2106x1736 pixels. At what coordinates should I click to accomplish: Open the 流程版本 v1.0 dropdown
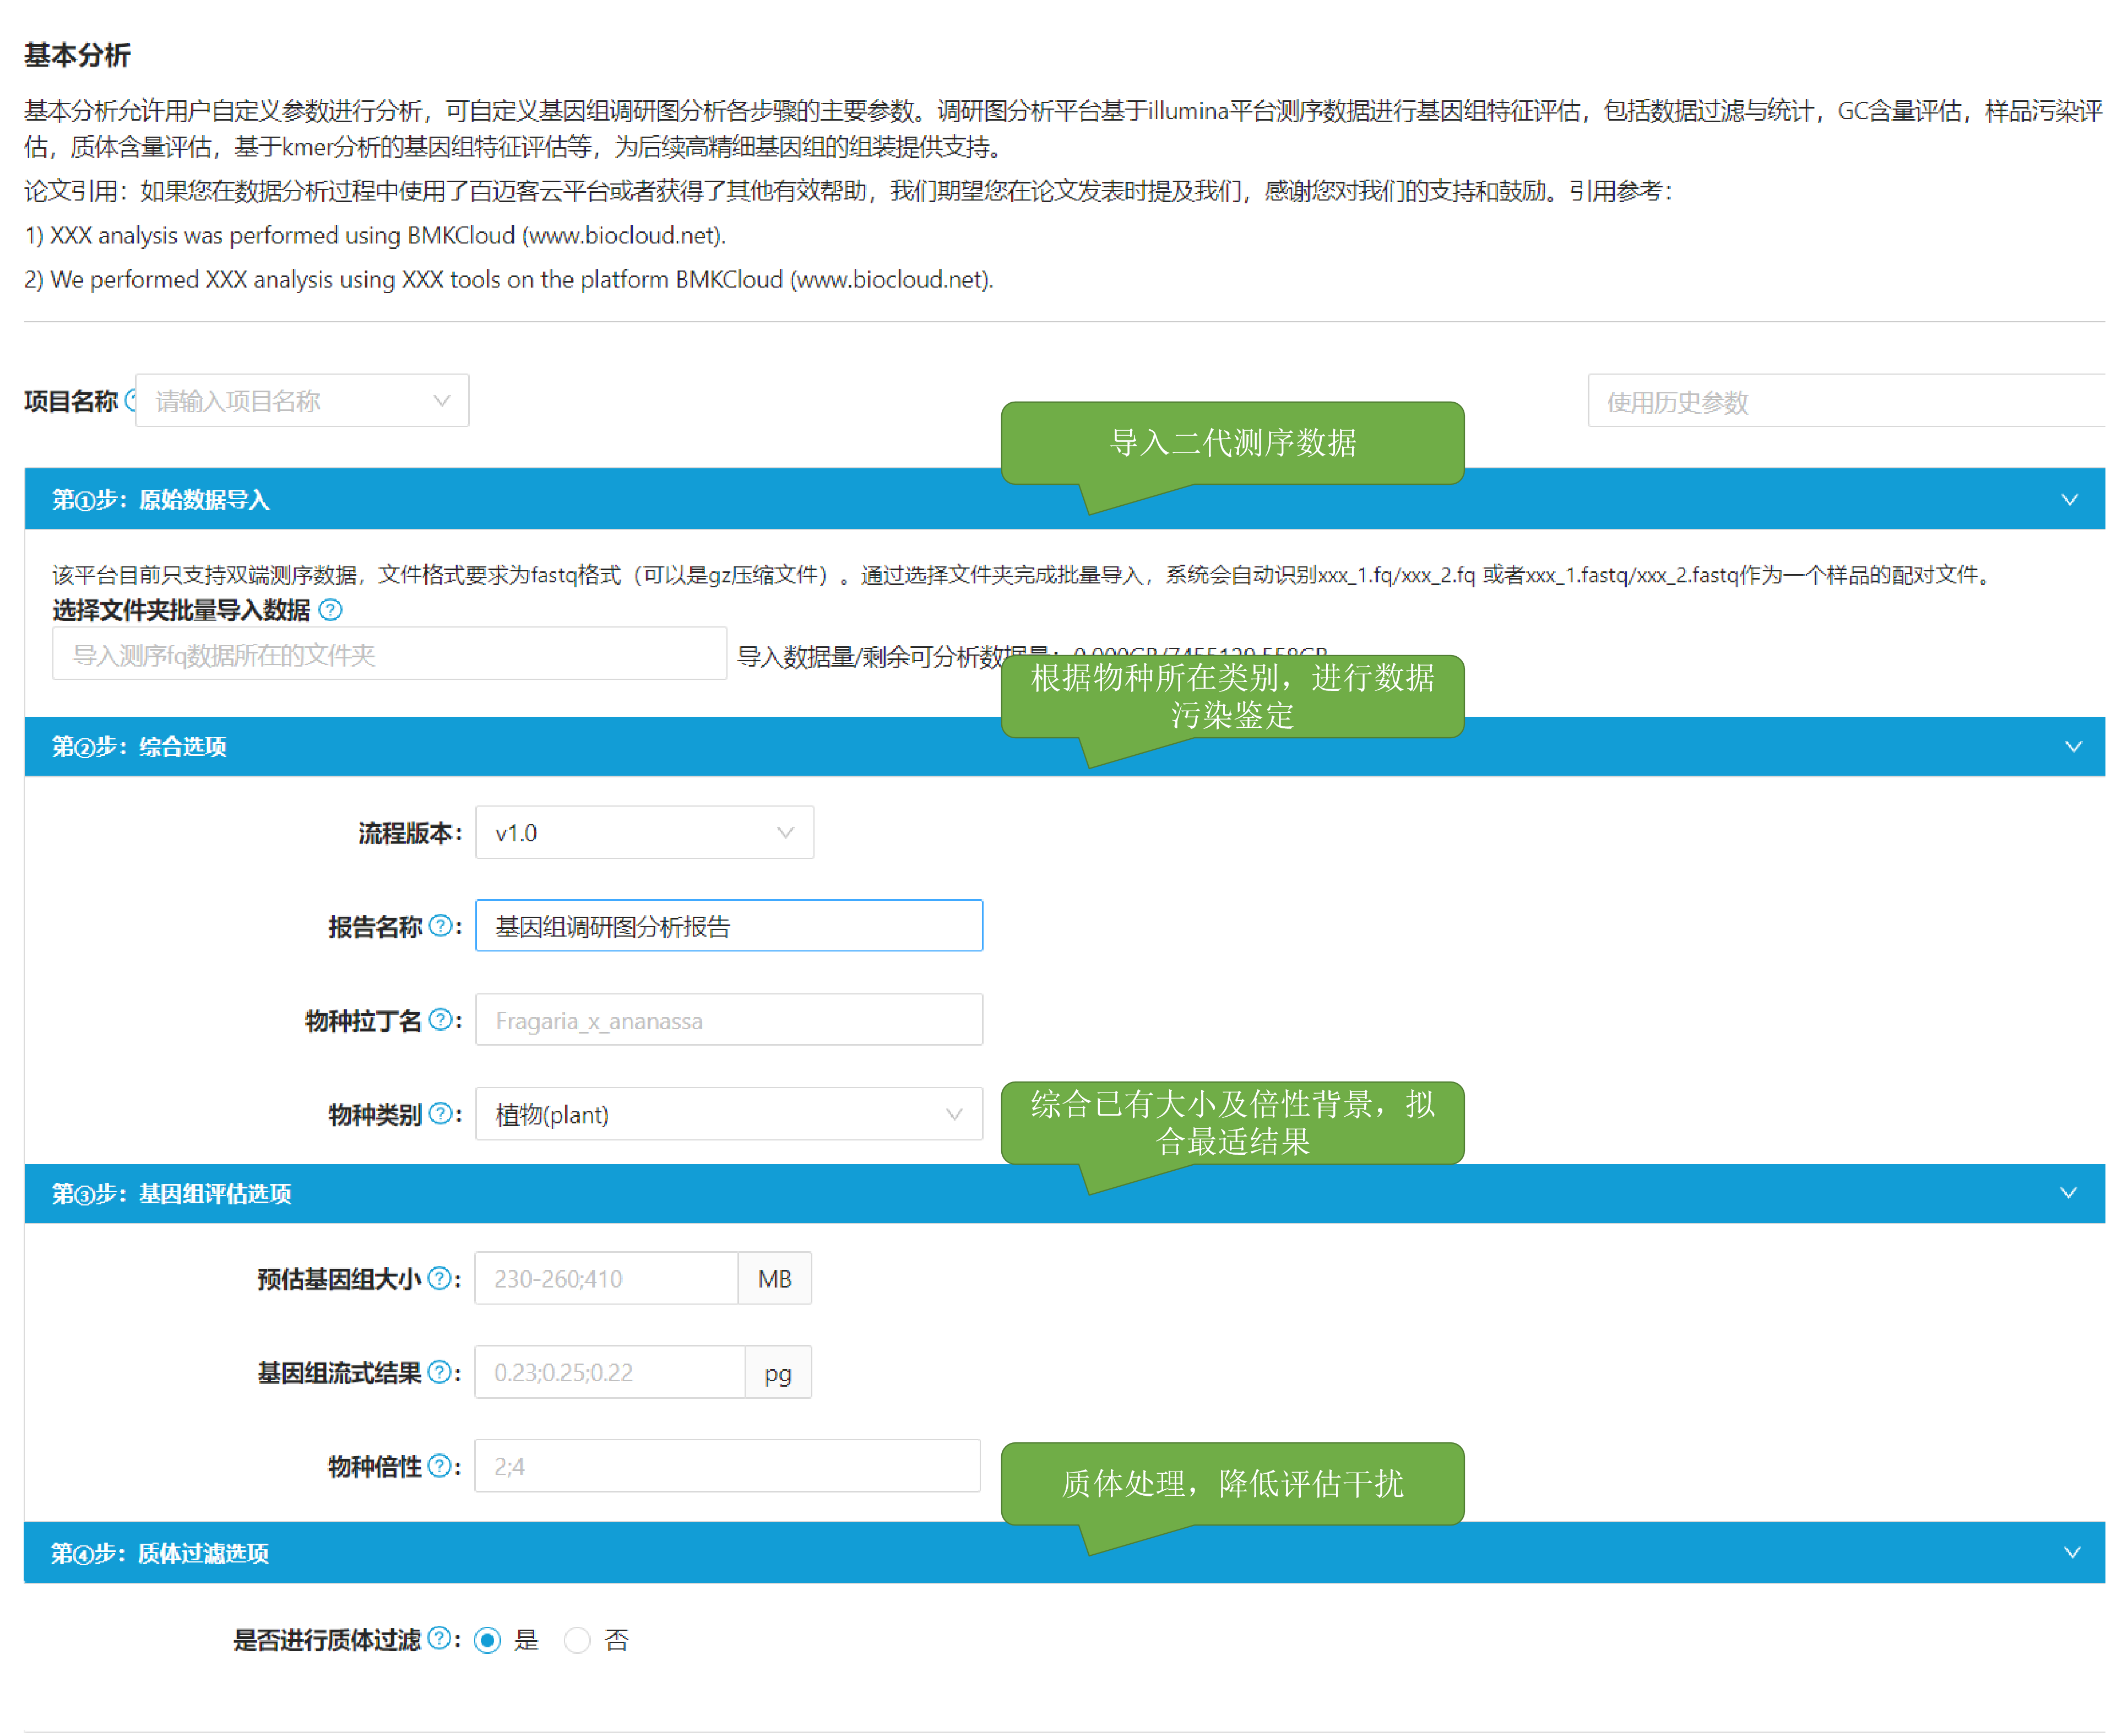coord(644,832)
